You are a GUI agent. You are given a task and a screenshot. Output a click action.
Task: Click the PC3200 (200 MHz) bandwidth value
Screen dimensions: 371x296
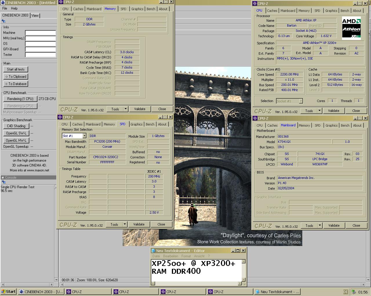107,141
